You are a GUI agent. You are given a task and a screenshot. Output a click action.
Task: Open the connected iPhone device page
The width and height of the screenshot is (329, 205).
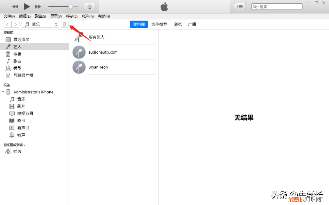tap(64, 24)
